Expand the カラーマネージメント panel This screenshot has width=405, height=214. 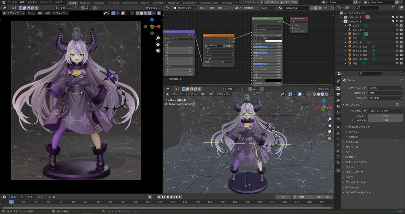point(358,193)
